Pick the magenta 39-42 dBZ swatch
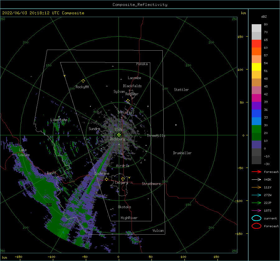The image size is (280, 261). tap(256, 98)
